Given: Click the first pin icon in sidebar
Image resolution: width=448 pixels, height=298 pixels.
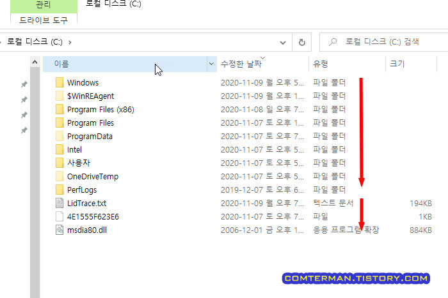Looking at the screenshot, I should click(x=24, y=84).
